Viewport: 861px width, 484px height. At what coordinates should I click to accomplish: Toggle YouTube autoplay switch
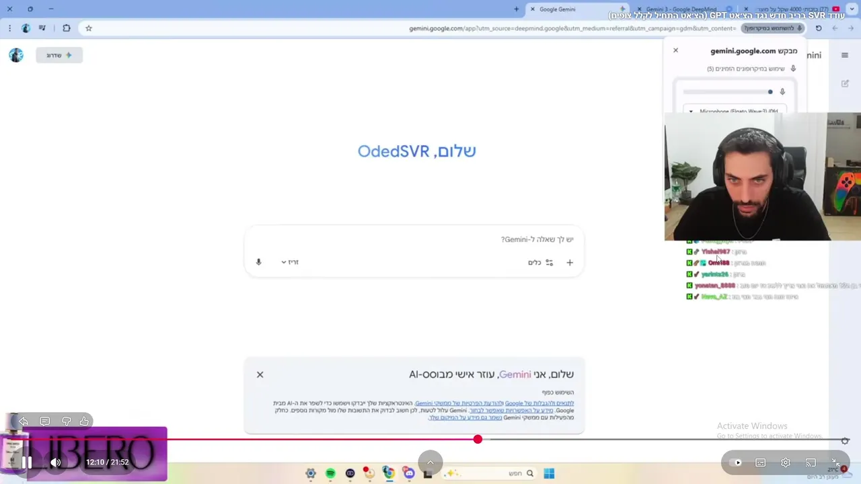(736, 462)
